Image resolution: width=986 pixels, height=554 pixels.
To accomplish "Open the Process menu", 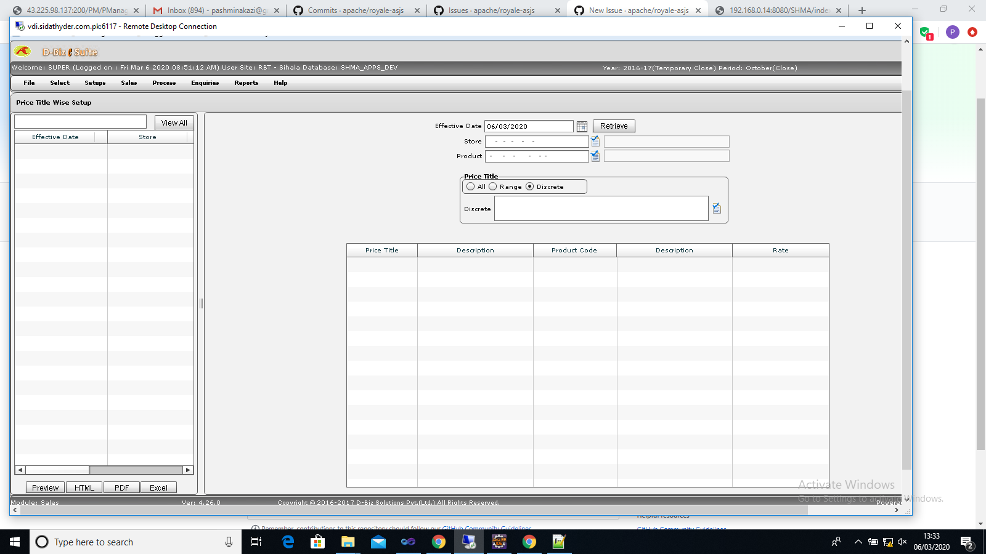I will [164, 82].
